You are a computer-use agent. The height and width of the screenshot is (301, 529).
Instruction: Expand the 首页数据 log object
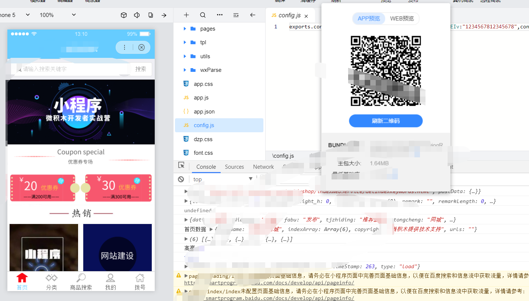(x=211, y=229)
